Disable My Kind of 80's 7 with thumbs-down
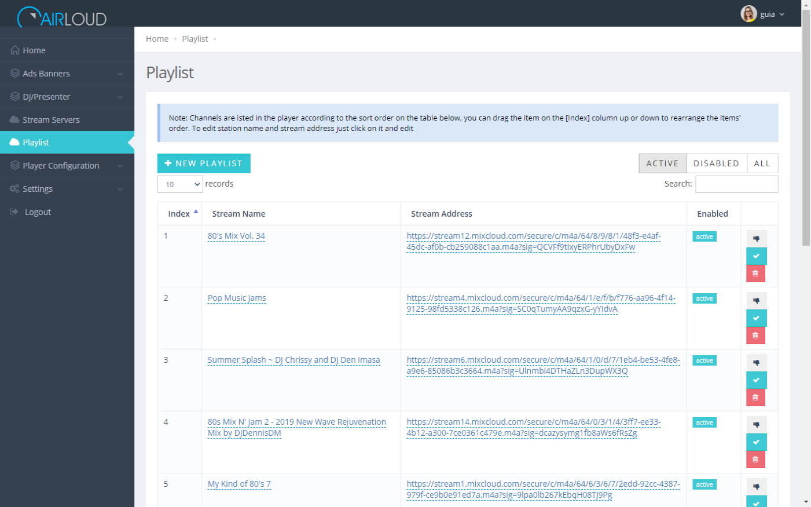 click(756, 487)
